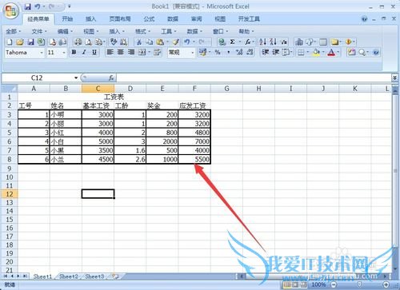The image size is (400, 290).
Task: Click the decrease decimal icon
Action: 250,52
